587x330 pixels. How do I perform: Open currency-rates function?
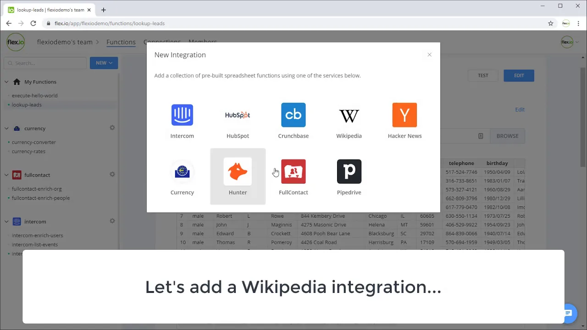[x=28, y=151]
